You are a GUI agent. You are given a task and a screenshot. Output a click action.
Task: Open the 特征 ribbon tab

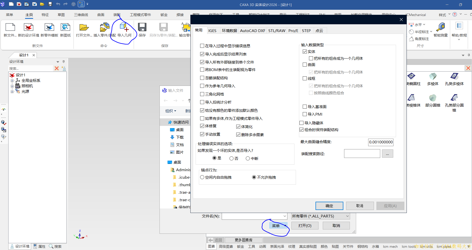click(45, 15)
